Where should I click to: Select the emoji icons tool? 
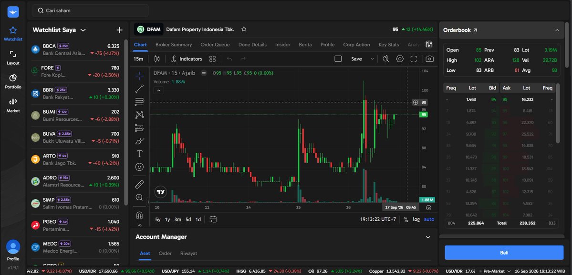139,167
